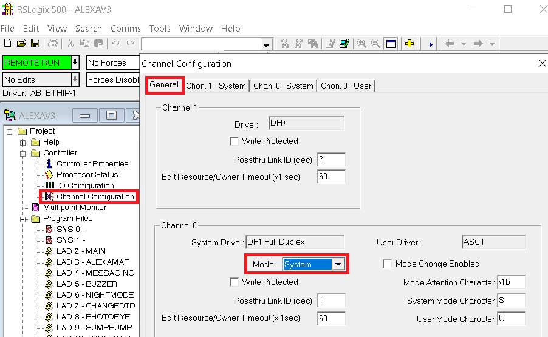Click the yellow plus toolbar icon

[409, 44]
